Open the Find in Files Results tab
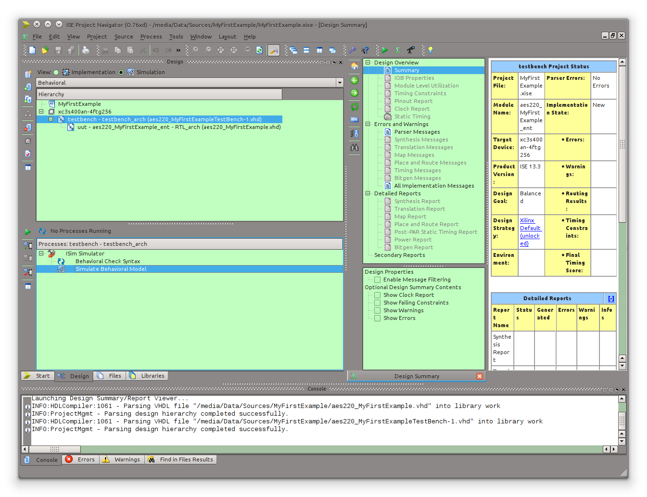Viewport: 647px width, 497px height. [x=180, y=459]
